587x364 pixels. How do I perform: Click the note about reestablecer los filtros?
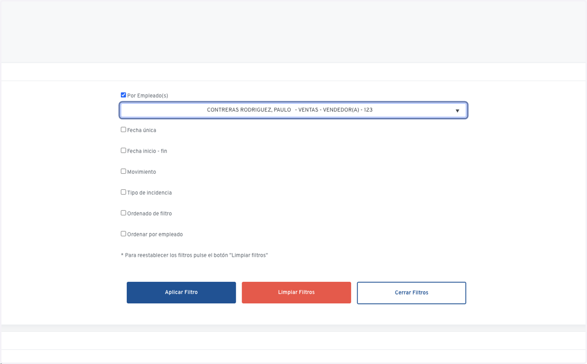pos(194,255)
